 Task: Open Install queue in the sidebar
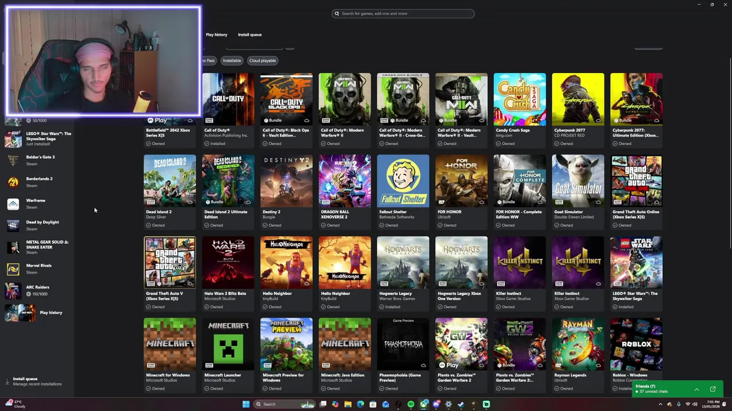coord(37,381)
